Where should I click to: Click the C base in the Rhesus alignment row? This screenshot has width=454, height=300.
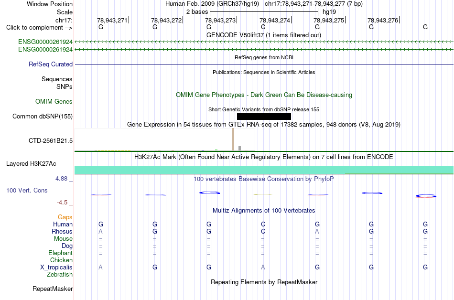[x=263, y=231]
